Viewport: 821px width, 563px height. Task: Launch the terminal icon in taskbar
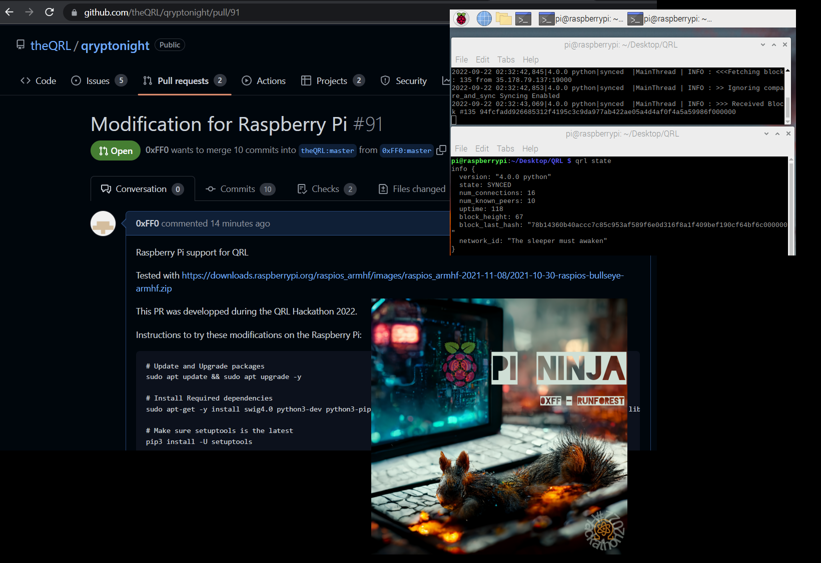point(523,19)
